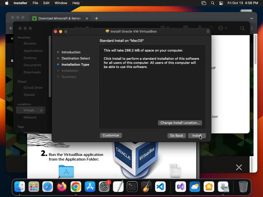Viewport: 263px width, 197px height.
Task: Launch Terminal from the Dock
Action: tap(132, 187)
